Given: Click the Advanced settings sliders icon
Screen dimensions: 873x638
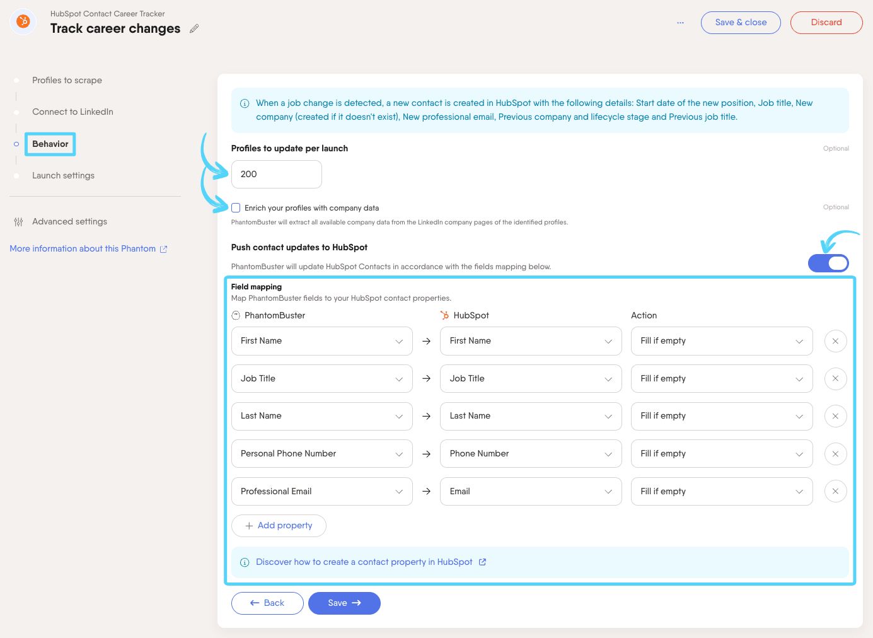Looking at the screenshot, I should click(x=18, y=222).
